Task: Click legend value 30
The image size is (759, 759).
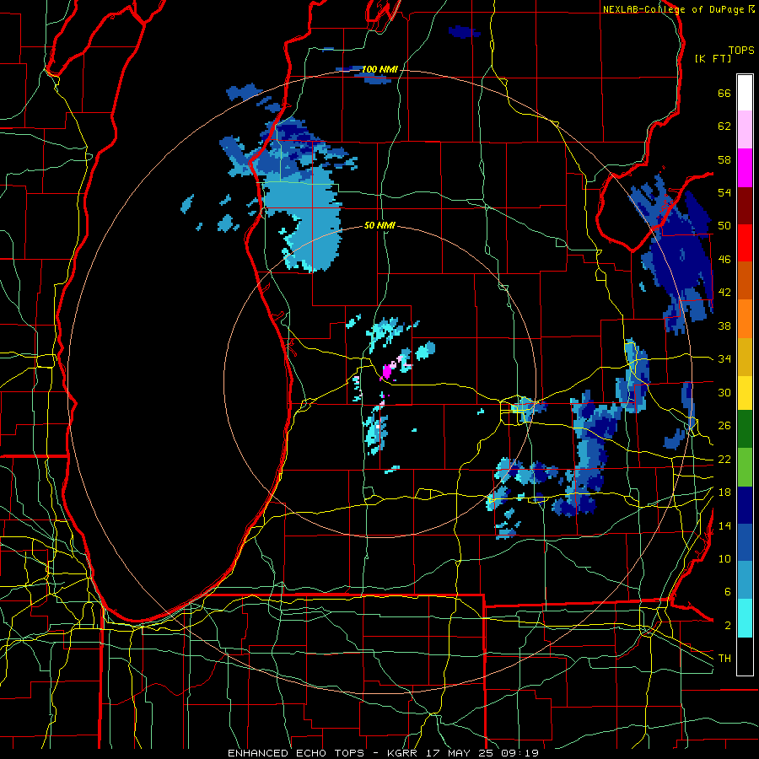Action: [x=724, y=392]
